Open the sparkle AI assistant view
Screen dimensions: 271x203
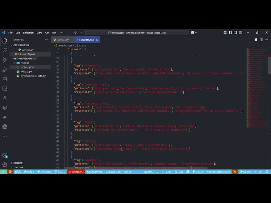tap(5, 117)
